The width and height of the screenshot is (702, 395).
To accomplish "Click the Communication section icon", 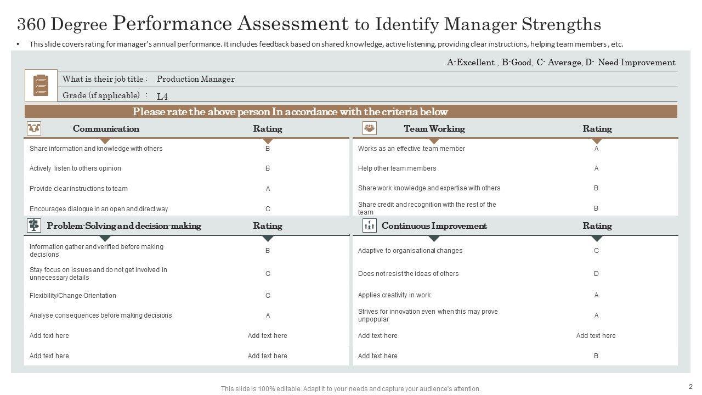I will pyautogui.click(x=34, y=129).
